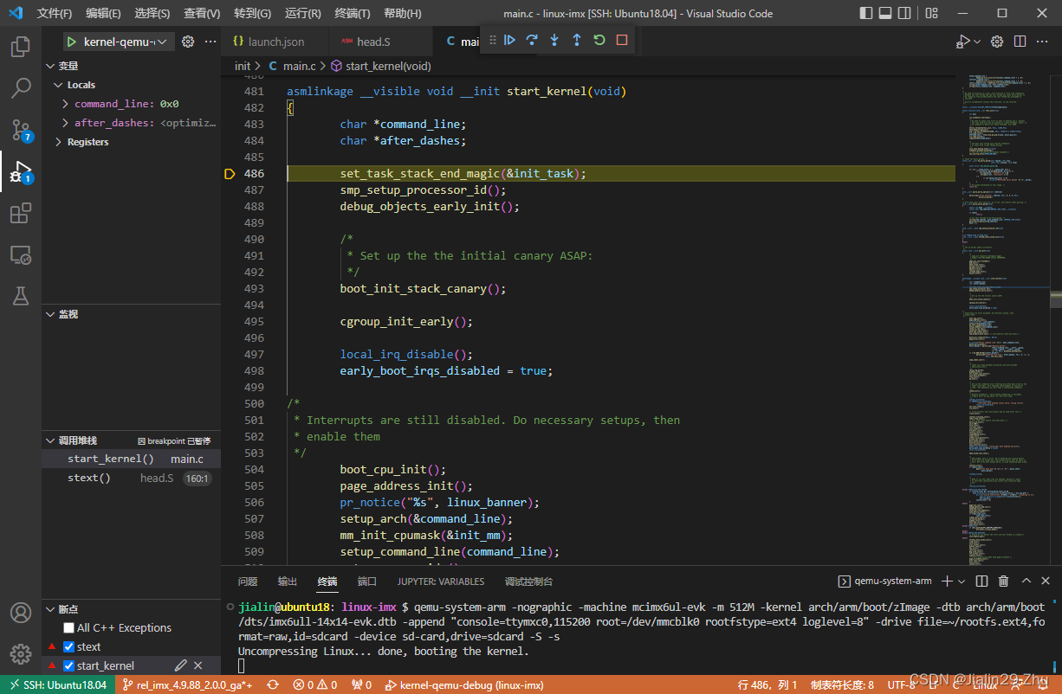Split the editor to the right
The image size is (1062, 694).
[1020, 42]
